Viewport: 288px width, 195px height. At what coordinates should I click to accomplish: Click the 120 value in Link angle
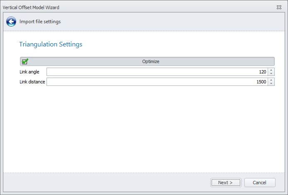[x=262, y=72]
